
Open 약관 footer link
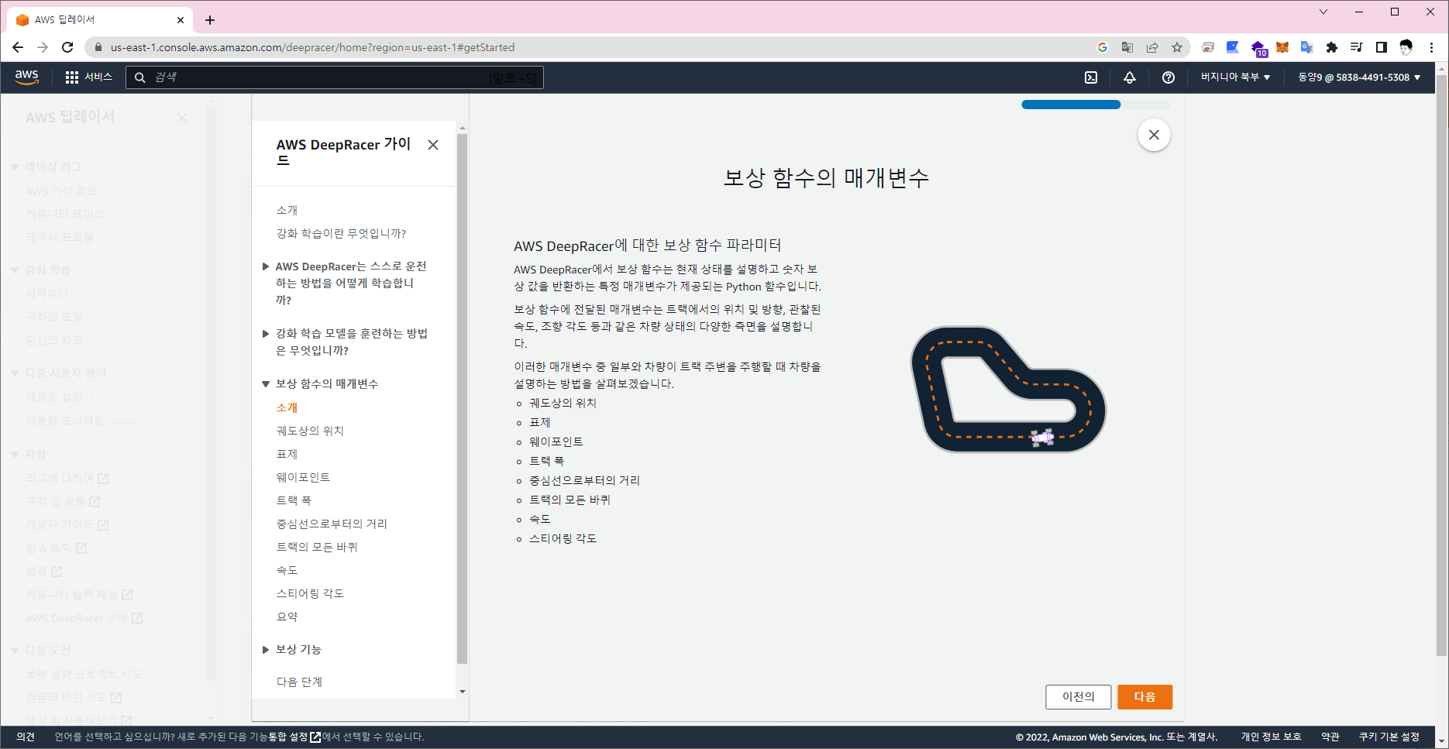pyautogui.click(x=1330, y=737)
